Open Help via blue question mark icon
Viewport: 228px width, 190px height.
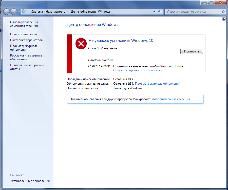click(x=224, y=19)
